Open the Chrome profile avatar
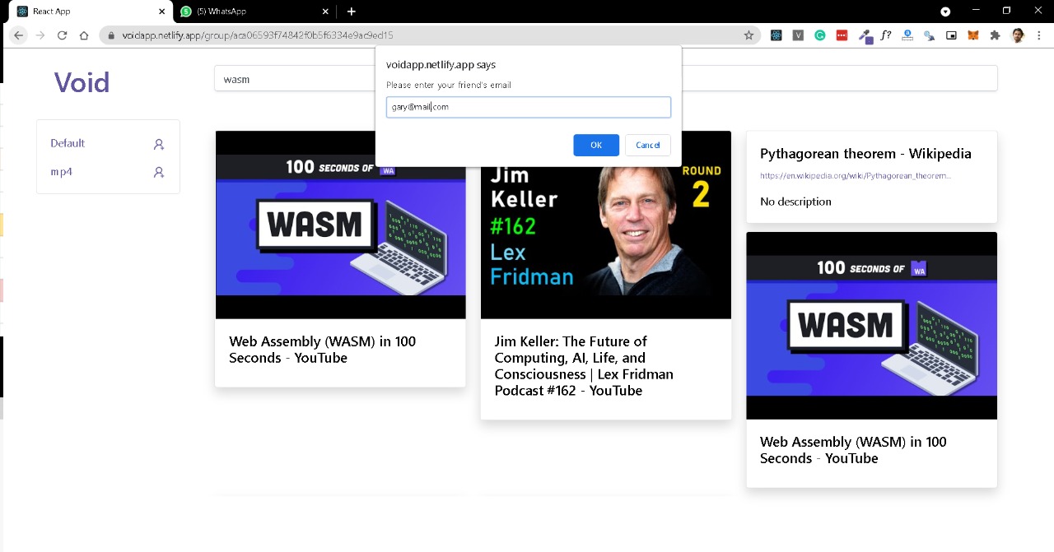Viewport: 1054px width, 552px height. pyautogui.click(x=1018, y=35)
